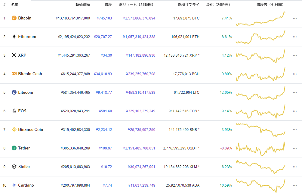The image size is (302, 195).
Task: Open Ethereum seven-day price sparkline
Action: [x=260, y=37]
